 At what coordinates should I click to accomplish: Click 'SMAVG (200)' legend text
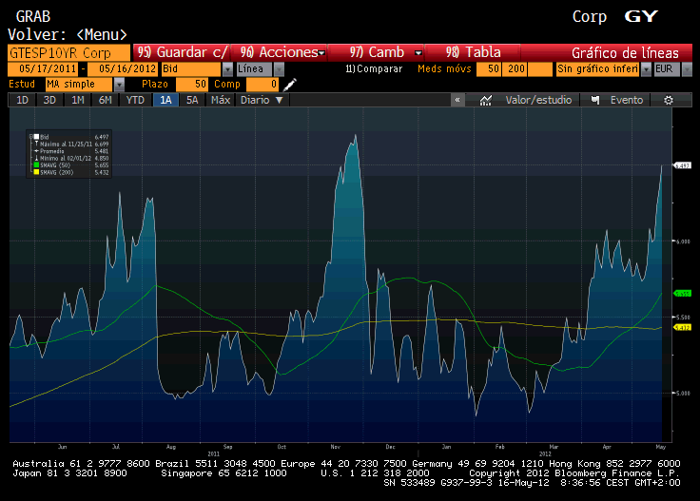(x=57, y=172)
